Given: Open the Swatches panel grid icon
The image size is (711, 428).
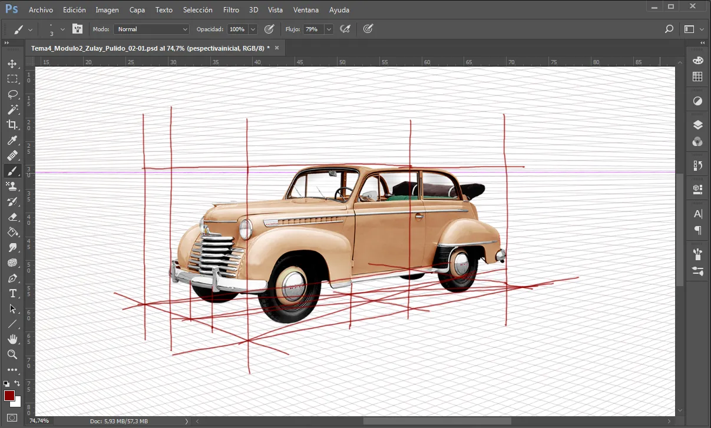Looking at the screenshot, I should [x=697, y=77].
